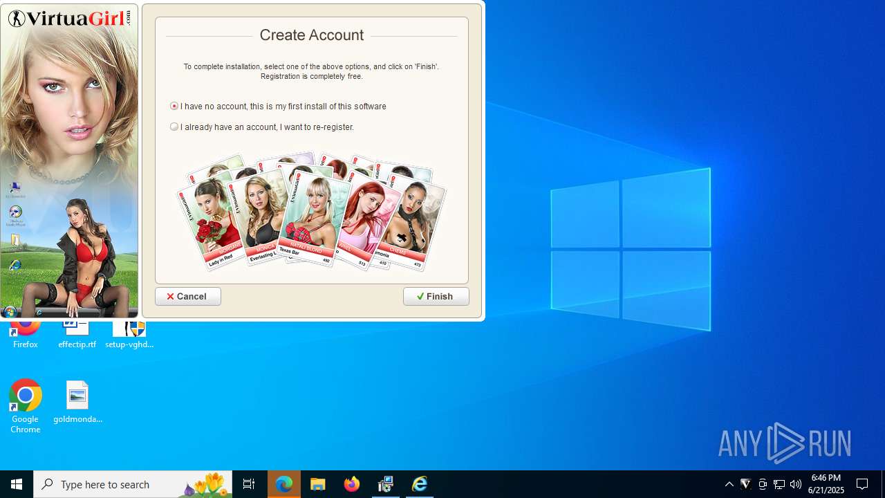The image size is (885, 498).
Task: Open File Explorer from taskbar
Action: pos(318,484)
